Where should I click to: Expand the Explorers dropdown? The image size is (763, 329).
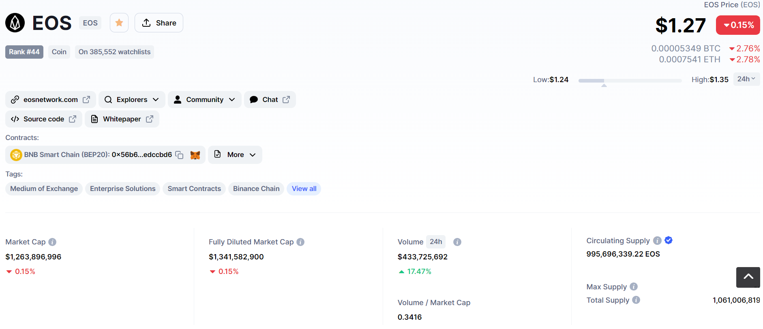(x=132, y=100)
